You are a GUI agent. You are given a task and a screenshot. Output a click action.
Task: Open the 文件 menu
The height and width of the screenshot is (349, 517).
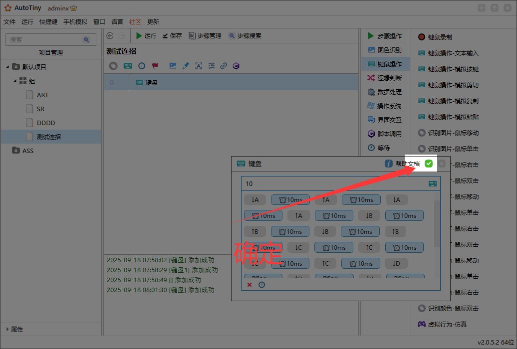(9, 22)
